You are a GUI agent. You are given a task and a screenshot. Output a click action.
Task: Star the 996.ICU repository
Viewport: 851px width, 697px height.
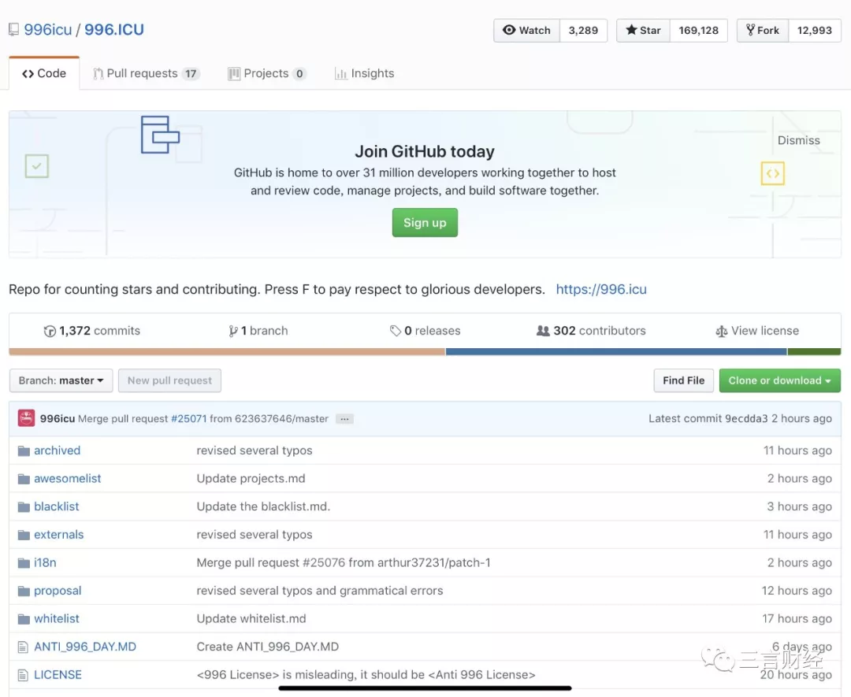pos(643,31)
